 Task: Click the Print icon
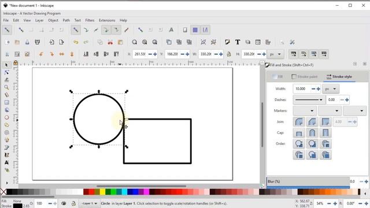pos(37,42)
